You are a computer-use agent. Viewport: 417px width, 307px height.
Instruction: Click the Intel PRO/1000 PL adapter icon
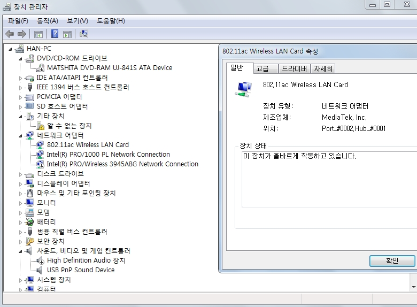(x=40, y=154)
